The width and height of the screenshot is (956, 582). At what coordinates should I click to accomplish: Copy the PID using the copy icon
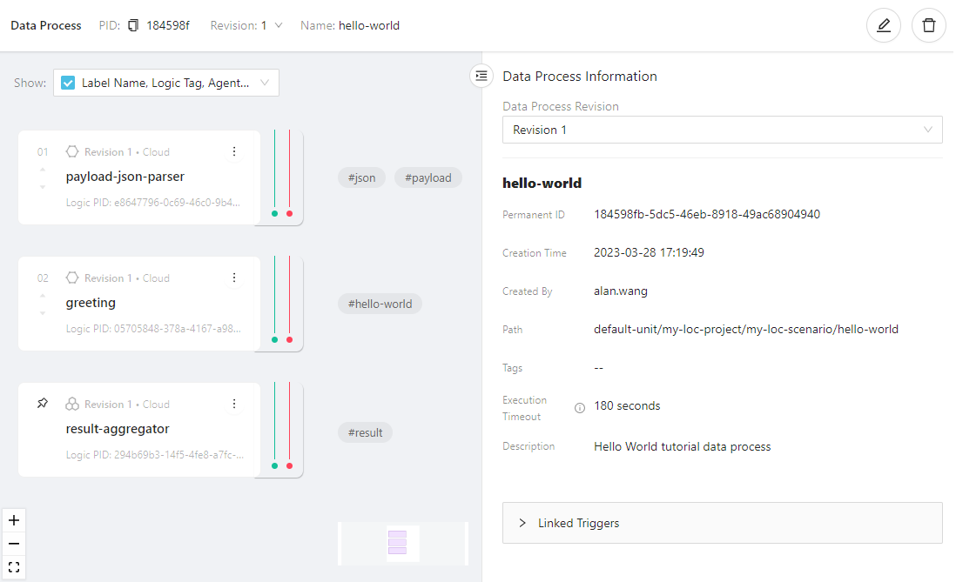(x=133, y=25)
